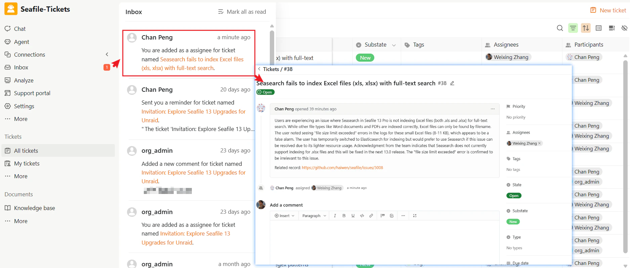The width and height of the screenshot is (630, 268).
Task: Open Agent in the sidebar
Action: pyautogui.click(x=22, y=42)
